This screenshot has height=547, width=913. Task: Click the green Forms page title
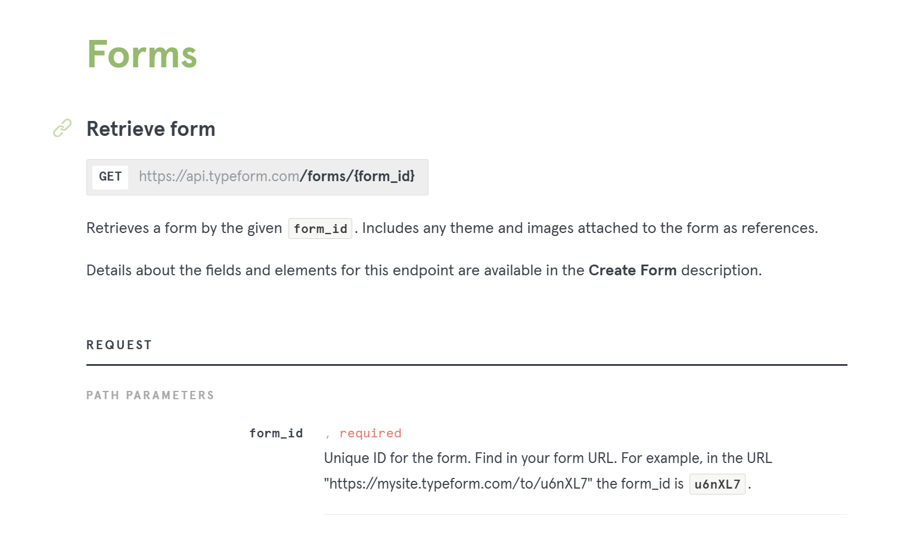pos(142,54)
